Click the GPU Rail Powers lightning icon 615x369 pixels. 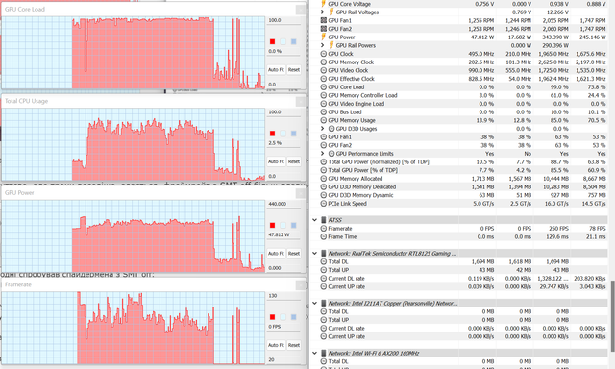click(331, 45)
